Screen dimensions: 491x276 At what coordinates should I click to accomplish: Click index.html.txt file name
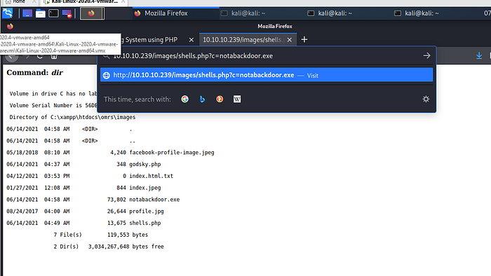tap(151, 176)
